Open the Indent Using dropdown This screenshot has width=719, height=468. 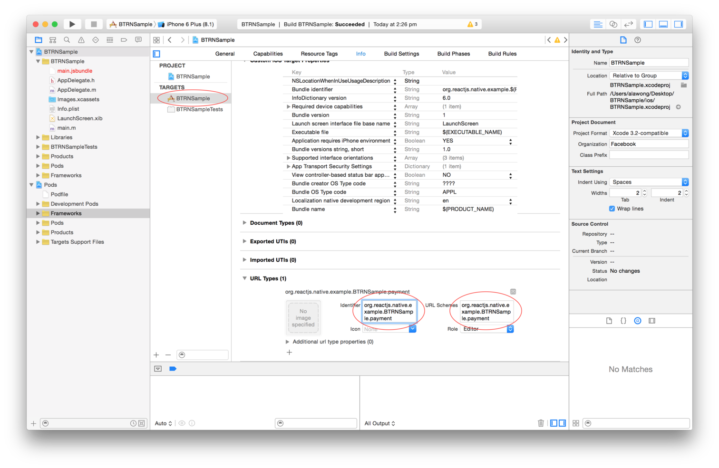coord(649,182)
